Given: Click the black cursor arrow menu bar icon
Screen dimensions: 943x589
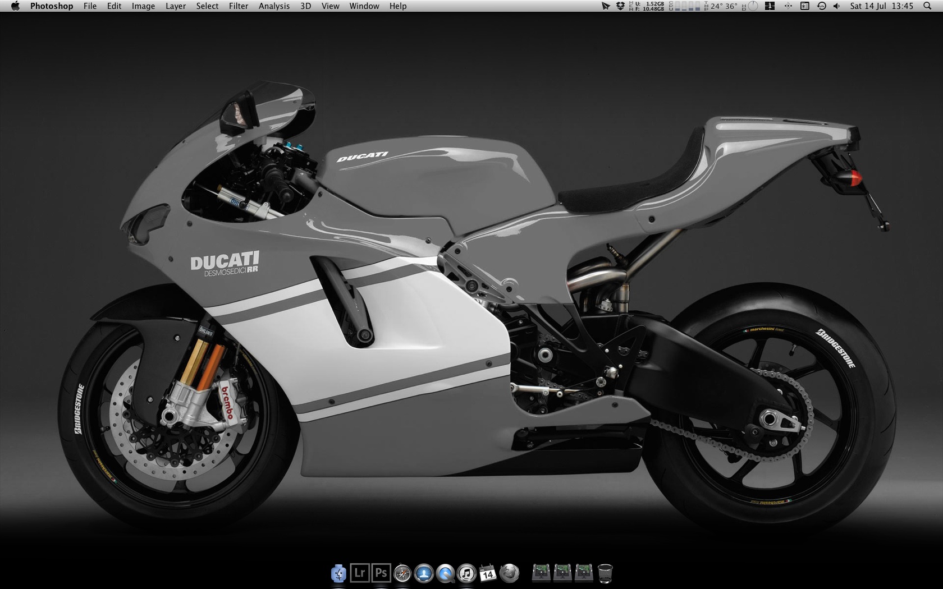Looking at the screenshot, I should point(605,6).
